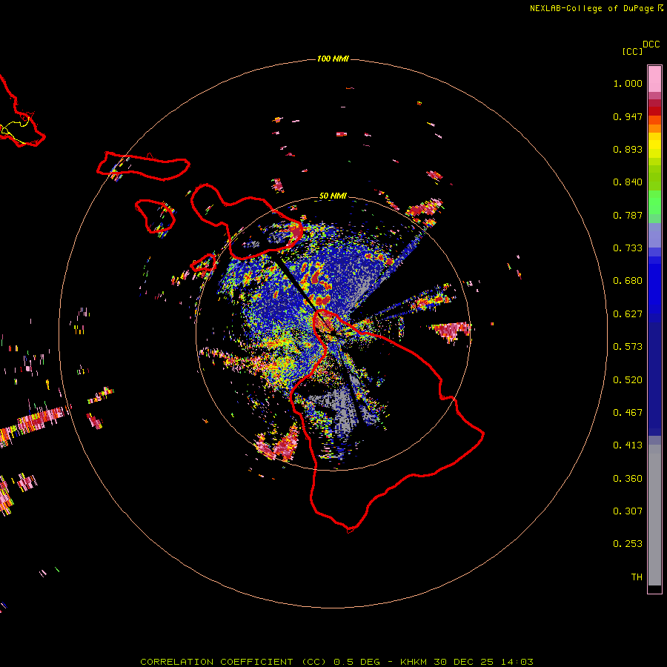667x667 pixels.
Task: Click the [CC] units label
Action: [632, 51]
